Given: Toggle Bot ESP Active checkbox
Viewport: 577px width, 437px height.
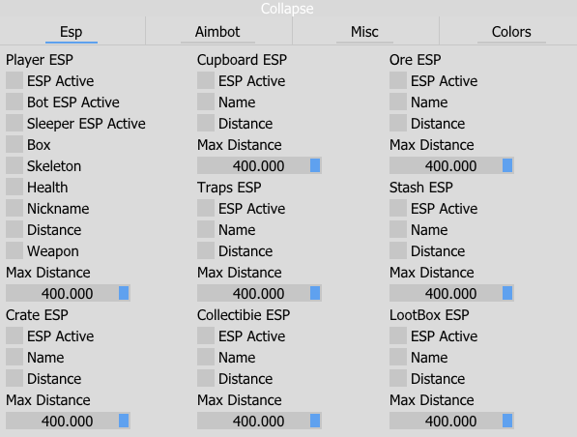Looking at the screenshot, I should coord(14,102).
